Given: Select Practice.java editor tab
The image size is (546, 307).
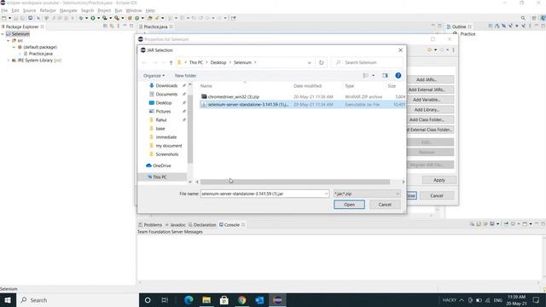Looking at the screenshot, I should 155,26.
